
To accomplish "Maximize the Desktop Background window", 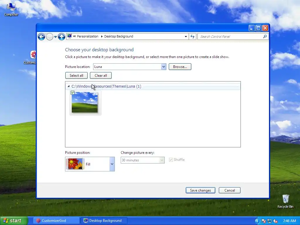I will (258, 28).
